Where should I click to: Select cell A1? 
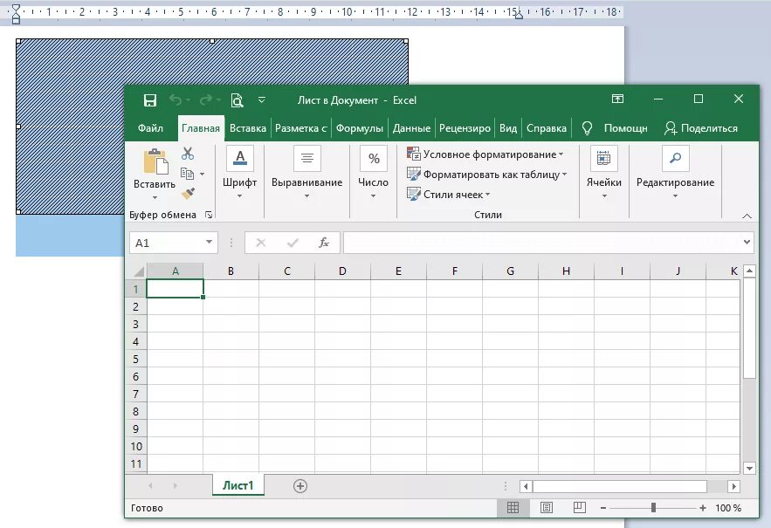coord(175,289)
